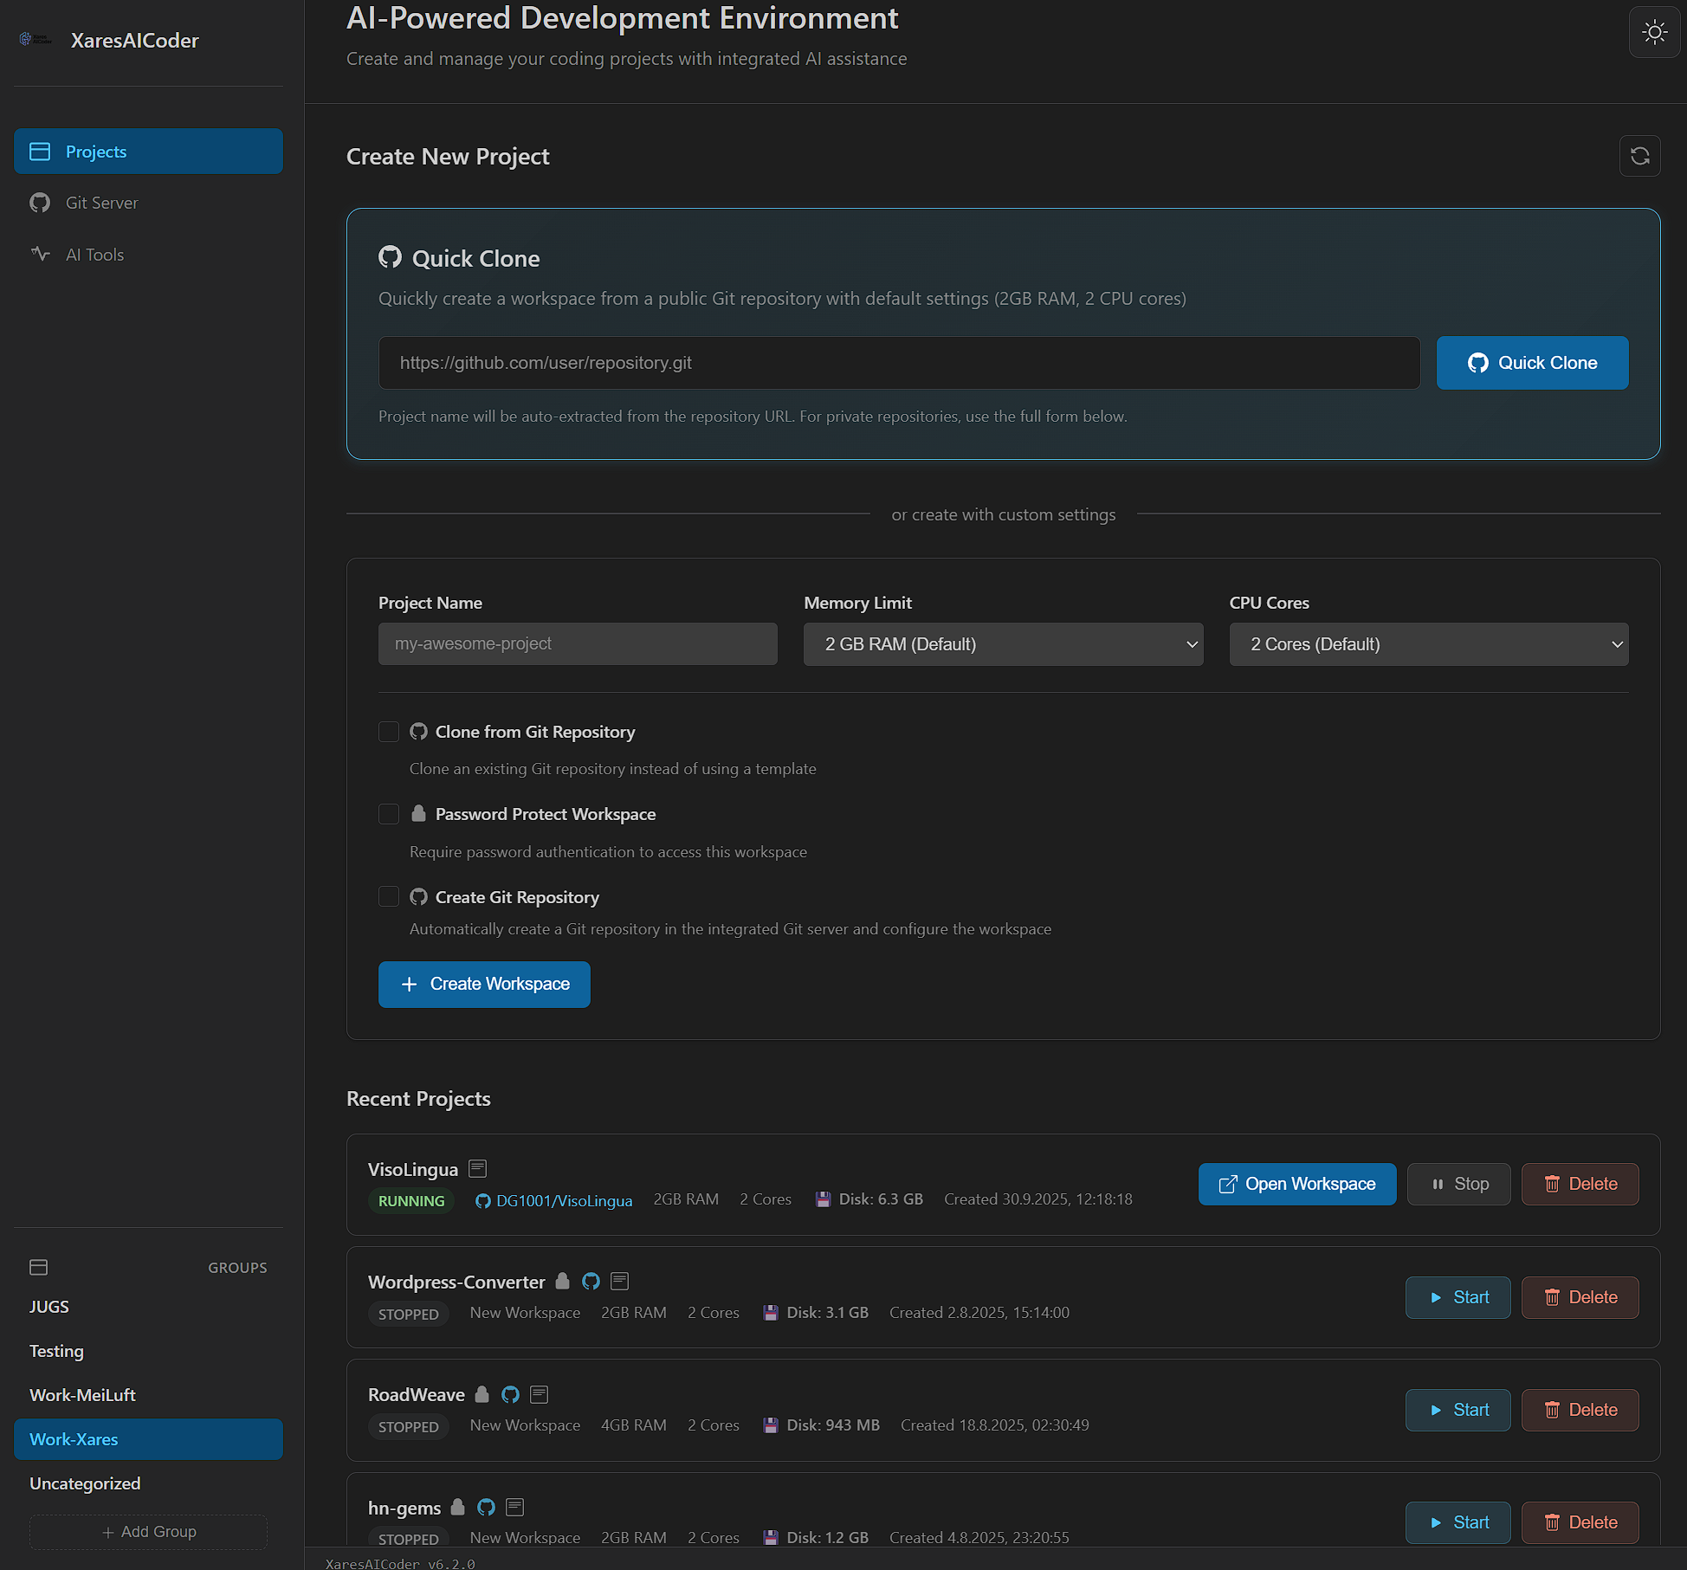Select the Work-MeiLuft group
1687x1570 pixels.
coord(82,1394)
